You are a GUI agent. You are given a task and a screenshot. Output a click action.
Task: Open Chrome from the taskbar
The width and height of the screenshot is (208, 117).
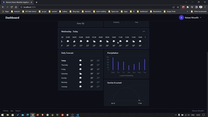(32, 115)
